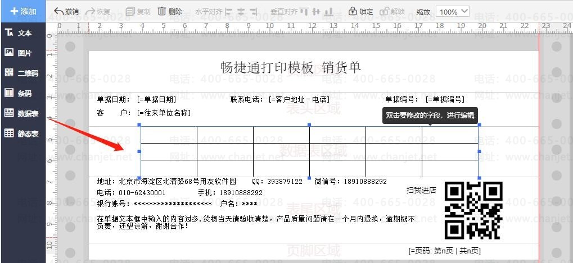573x263 pixels.
Task: Select the 微信号：18910888292 text
Action: 350,181
